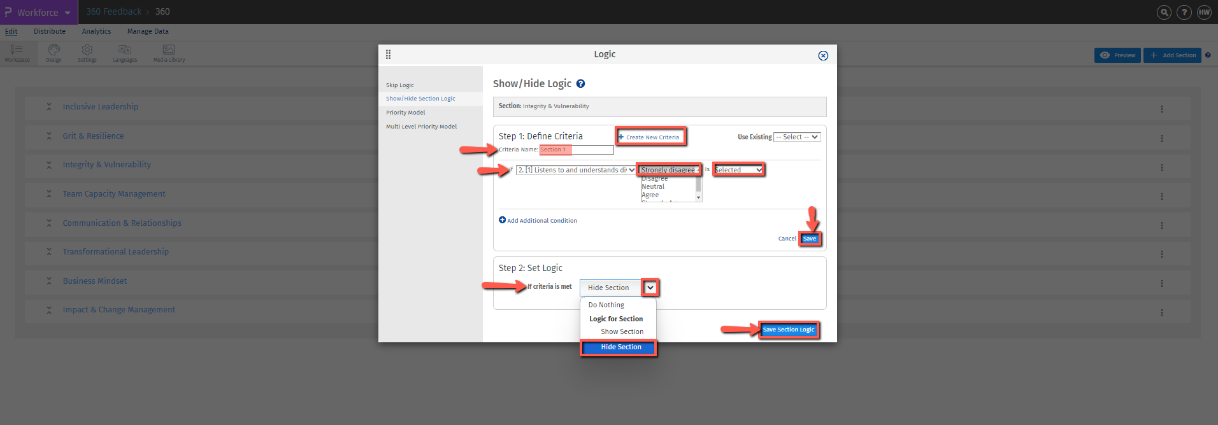
Task: Click the Add Section button
Action: pos(1172,55)
